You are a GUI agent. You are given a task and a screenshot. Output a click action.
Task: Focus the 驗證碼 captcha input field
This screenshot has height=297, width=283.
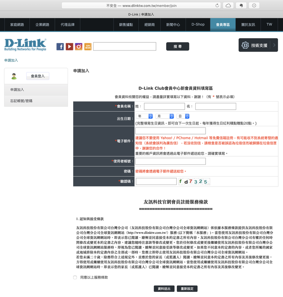[x=156, y=181]
